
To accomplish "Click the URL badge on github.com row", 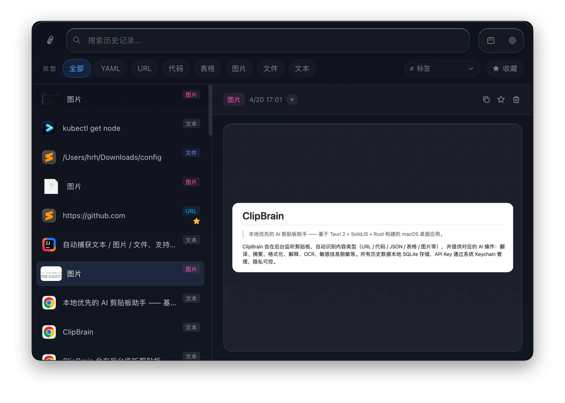I will (191, 211).
